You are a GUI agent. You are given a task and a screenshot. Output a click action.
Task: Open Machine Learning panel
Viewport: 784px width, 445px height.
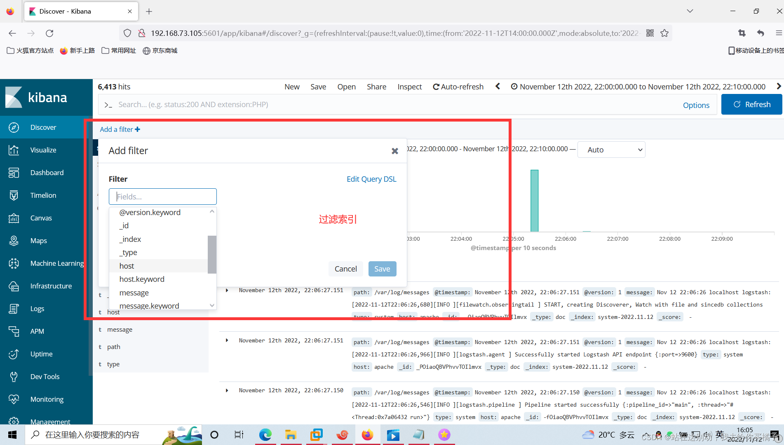click(14, 263)
